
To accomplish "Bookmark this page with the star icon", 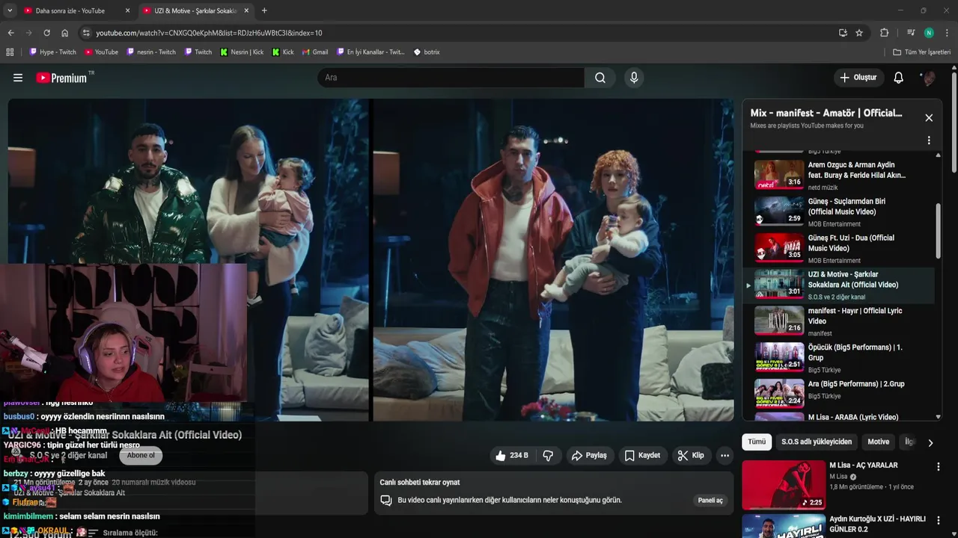I will pos(859,33).
